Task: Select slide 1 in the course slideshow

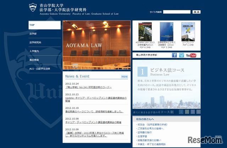Action: [181, 112]
